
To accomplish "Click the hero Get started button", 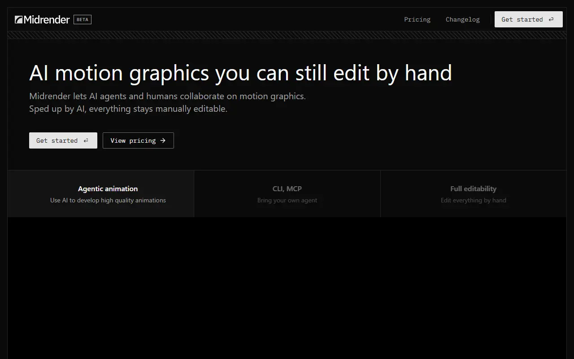I will [x=63, y=140].
